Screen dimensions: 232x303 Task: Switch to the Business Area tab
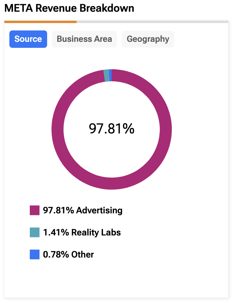click(85, 39)
